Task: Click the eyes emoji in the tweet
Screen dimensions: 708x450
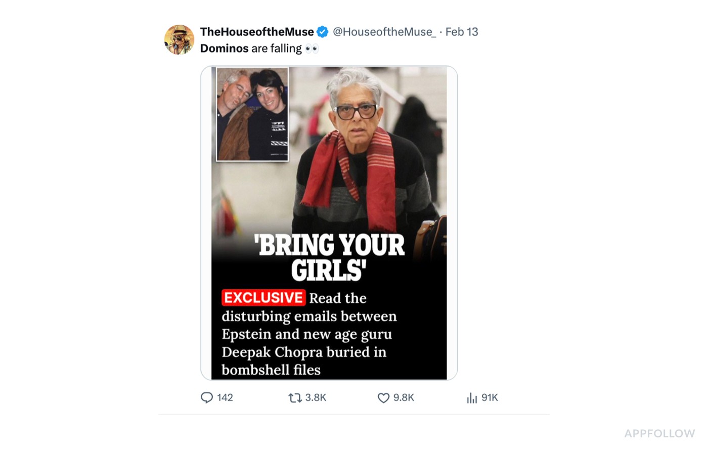Action: click(x=312, y=49)
